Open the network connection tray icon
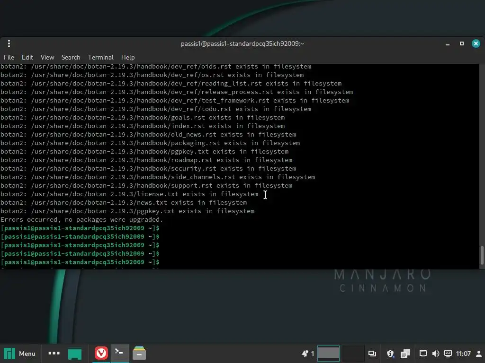485x363 pixels. pyautogui.click(x=423, y=354)
